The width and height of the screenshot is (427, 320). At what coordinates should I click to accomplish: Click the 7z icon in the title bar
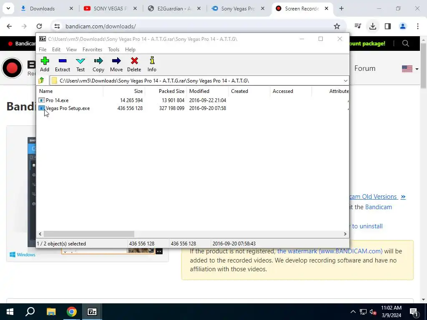[43, 39]
